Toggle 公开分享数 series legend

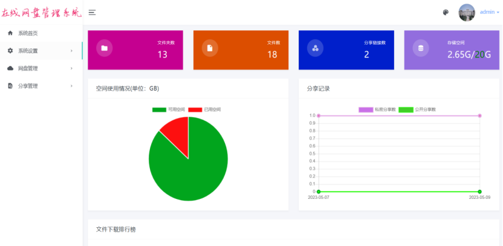[418, 109]
